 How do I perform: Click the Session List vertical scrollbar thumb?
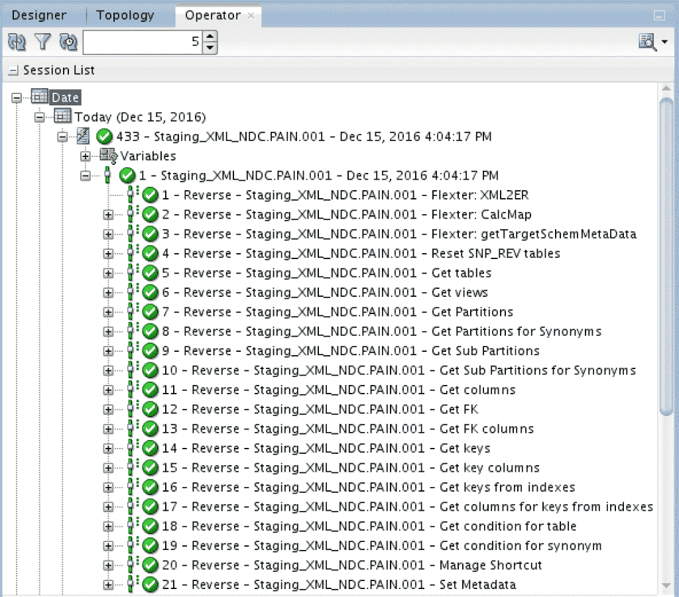click(666, 257)
